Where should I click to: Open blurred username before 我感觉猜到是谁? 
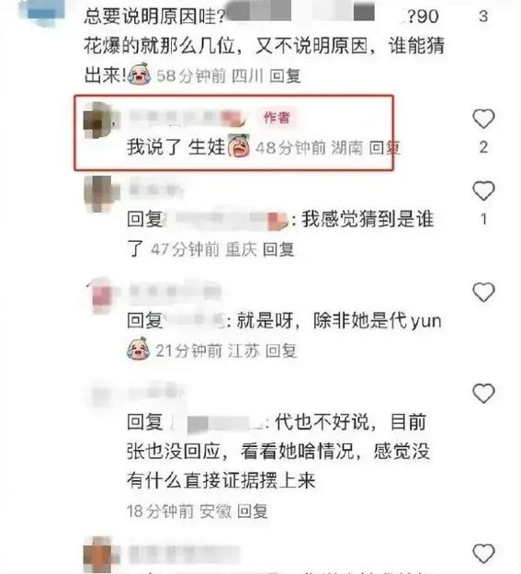tap(227, 220)
